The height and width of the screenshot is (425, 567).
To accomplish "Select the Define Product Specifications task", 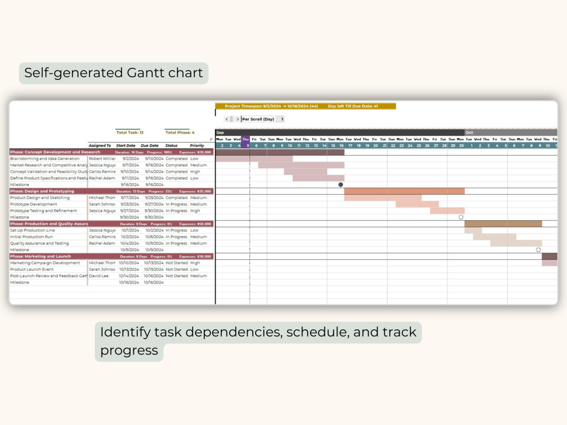I will coord(49,178).
